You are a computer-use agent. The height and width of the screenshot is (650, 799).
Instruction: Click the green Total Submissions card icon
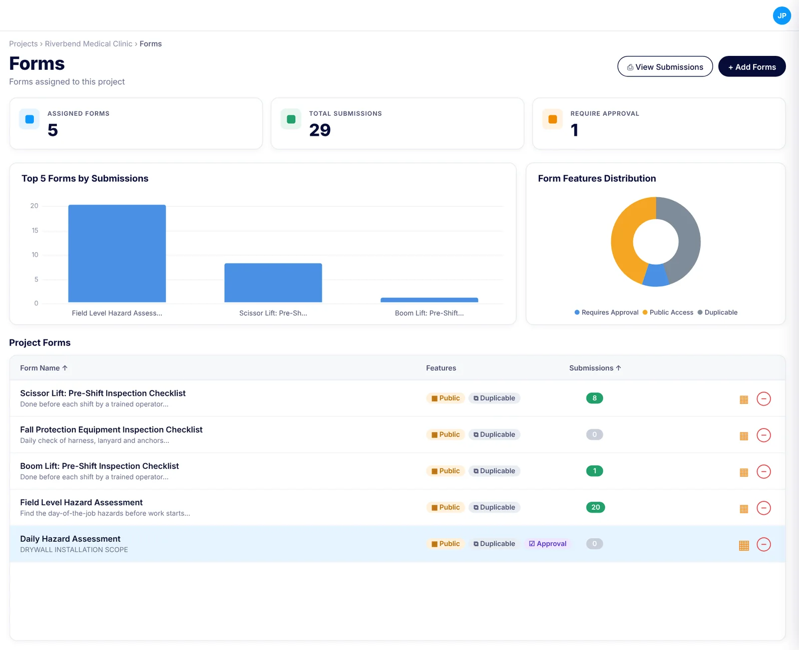click(291, 119)
